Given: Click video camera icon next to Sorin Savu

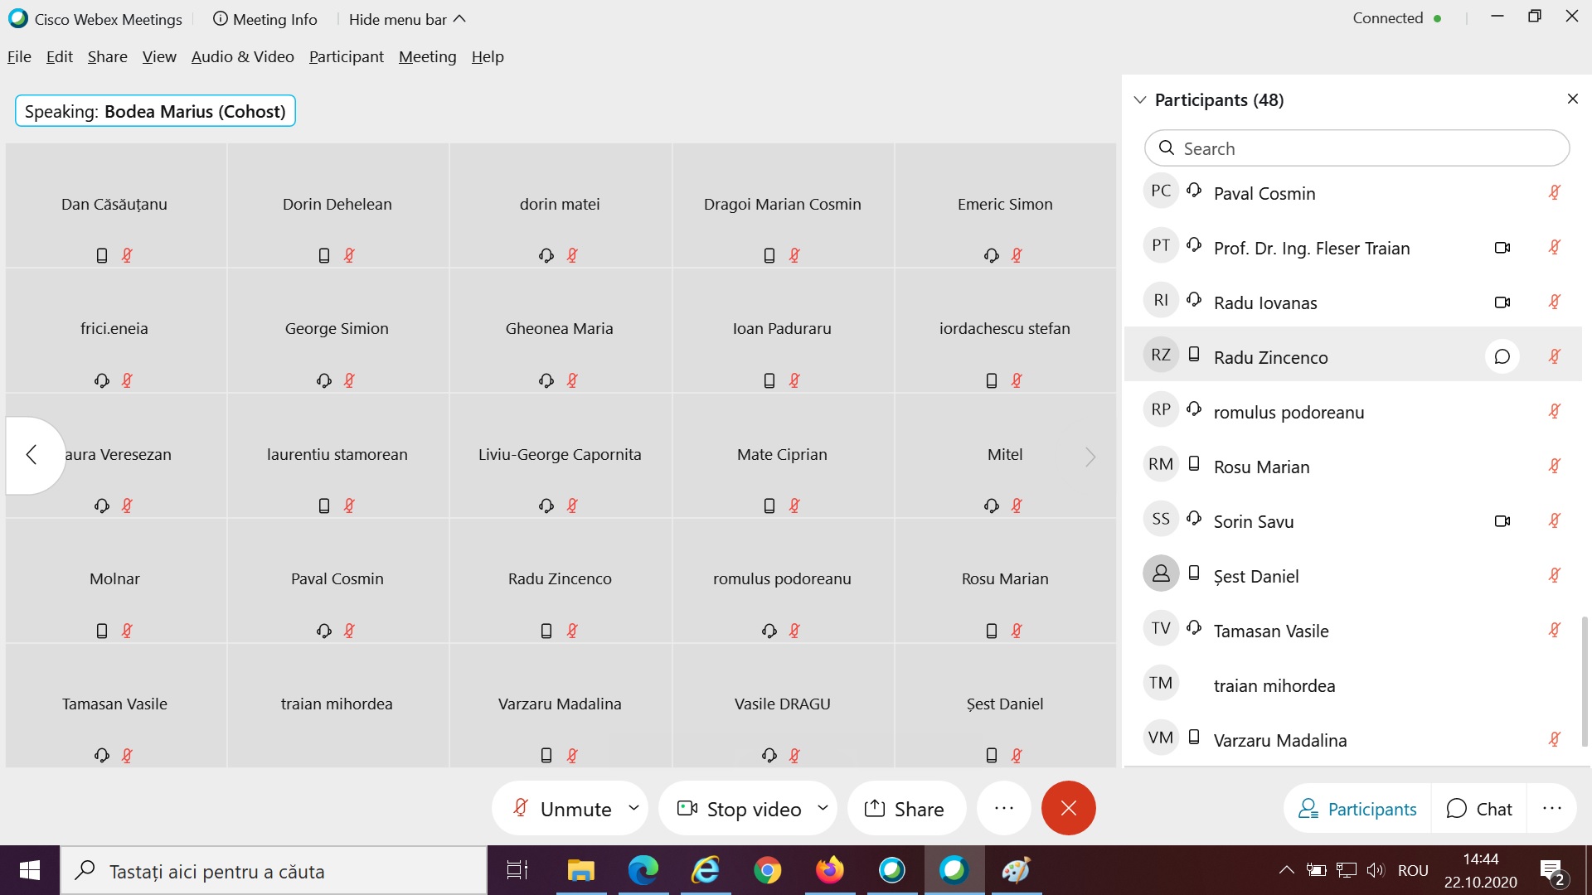Looking at the screenshot, I should click(1502, 521).
